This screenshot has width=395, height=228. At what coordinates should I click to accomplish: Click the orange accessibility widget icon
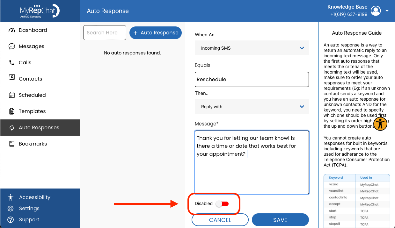tap(380, 124)
